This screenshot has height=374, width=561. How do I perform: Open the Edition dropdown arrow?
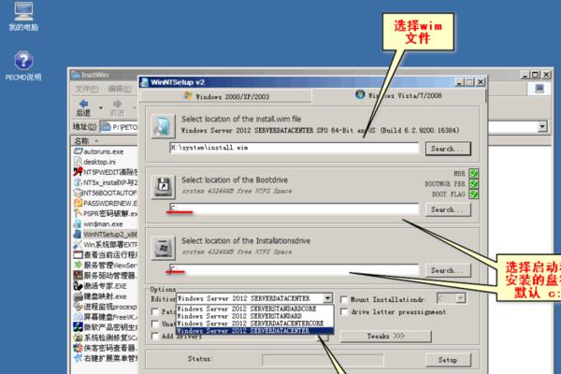[328, 298]
